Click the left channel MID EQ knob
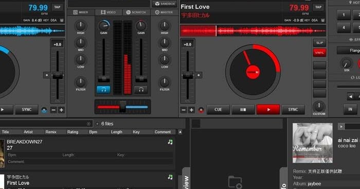Image resolution: width=360 pixels, height=189 pixels. pyautogui.click(x=81, y=43)
